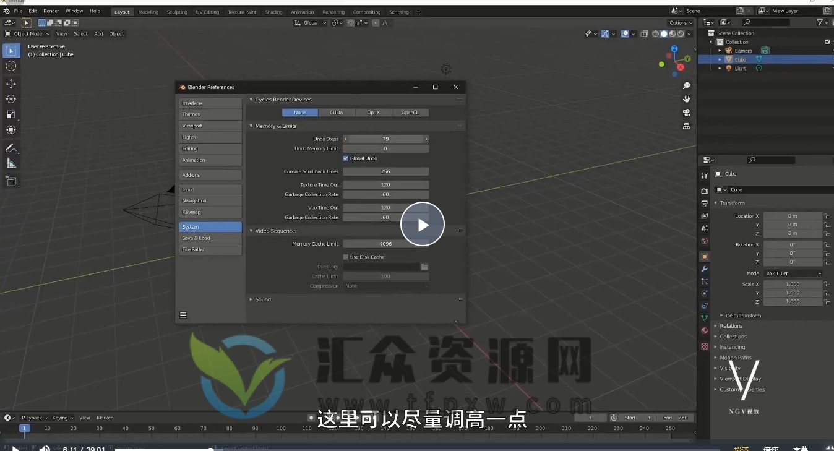Switch perspective/orthographic grid icon
Screen dimensions: 834x451
tap(686, 126)
